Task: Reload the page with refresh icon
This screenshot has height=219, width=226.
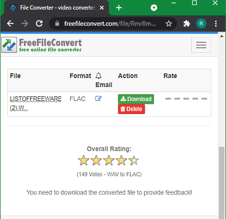Action: pyautogui.click(x=39, y=24)
